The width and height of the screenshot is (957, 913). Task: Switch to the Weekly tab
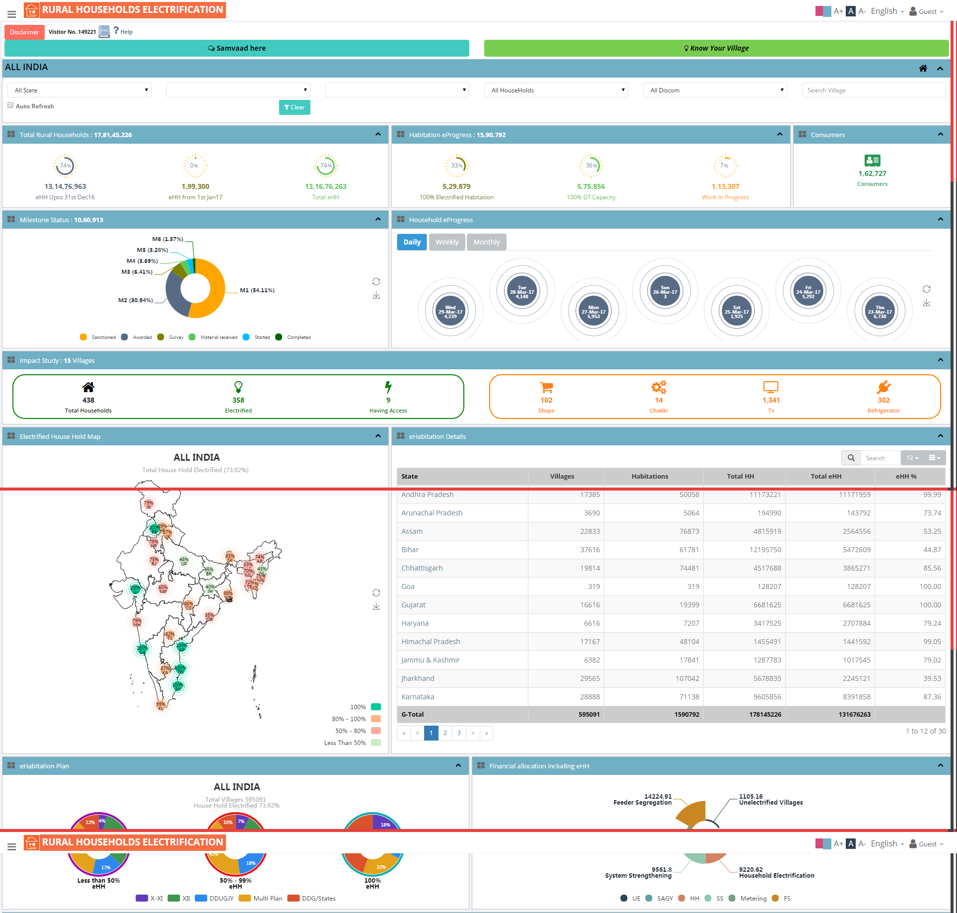tap(447, 242)
